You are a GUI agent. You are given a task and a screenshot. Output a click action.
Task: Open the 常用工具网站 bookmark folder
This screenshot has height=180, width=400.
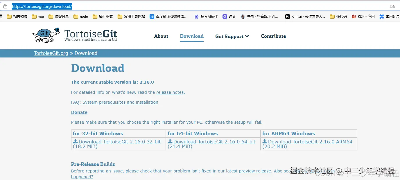[131, 17]
